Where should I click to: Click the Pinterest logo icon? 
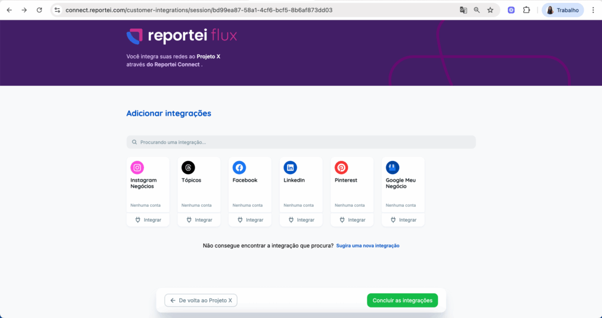coord(342,168)
